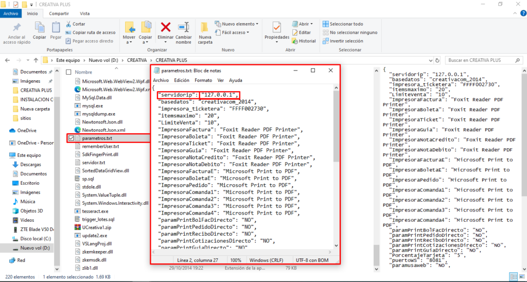The height and width of the screenshot is (282, 527).
Task: Click Historial in the ribbon
Action: [x=304, y=41]
